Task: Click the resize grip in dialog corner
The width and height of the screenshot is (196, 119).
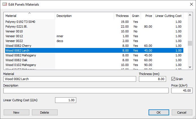Action: click(194, 117)
